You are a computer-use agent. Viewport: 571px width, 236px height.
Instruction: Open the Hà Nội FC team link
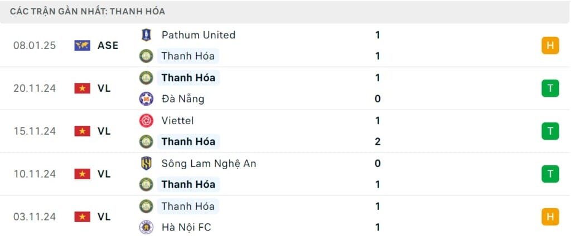coord(186,227)
